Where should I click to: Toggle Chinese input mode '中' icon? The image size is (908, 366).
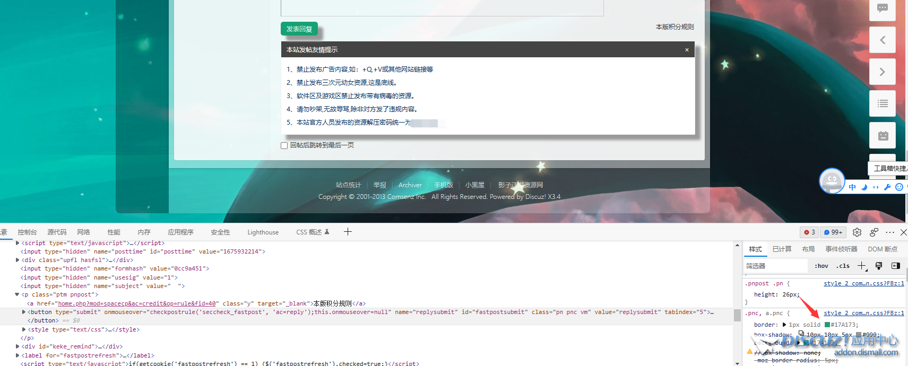(852, 187)
